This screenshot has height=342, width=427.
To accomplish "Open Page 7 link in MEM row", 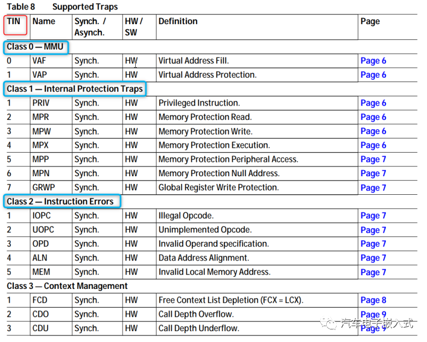I will tap(373, 272).
